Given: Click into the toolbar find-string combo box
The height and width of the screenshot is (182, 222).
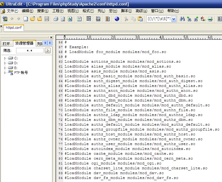Looking at the screenshot, I should click(x=159, y=19).
